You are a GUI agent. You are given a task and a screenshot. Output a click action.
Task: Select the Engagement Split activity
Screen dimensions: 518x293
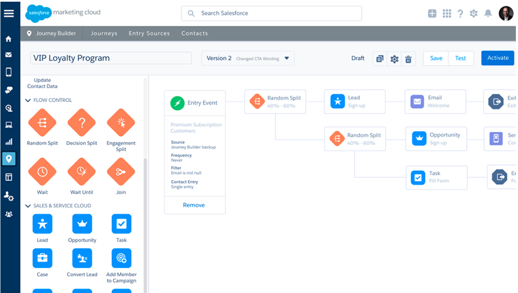click(x=121, y=123)
